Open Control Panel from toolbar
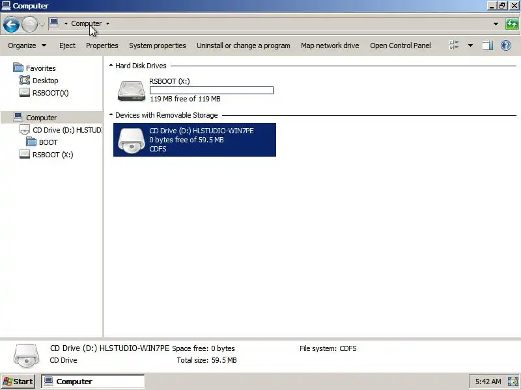The width and height of the screenshot is (521, 390). click(401, 45)
